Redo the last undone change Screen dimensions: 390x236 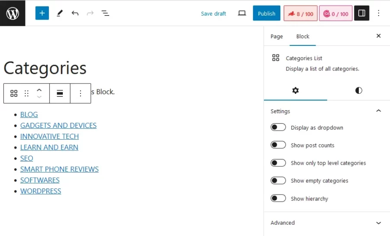pyautogui.click(x=90, y=13)
